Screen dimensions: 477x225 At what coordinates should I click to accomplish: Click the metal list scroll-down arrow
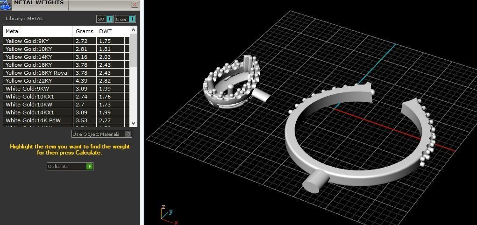[x=133, y=123]
